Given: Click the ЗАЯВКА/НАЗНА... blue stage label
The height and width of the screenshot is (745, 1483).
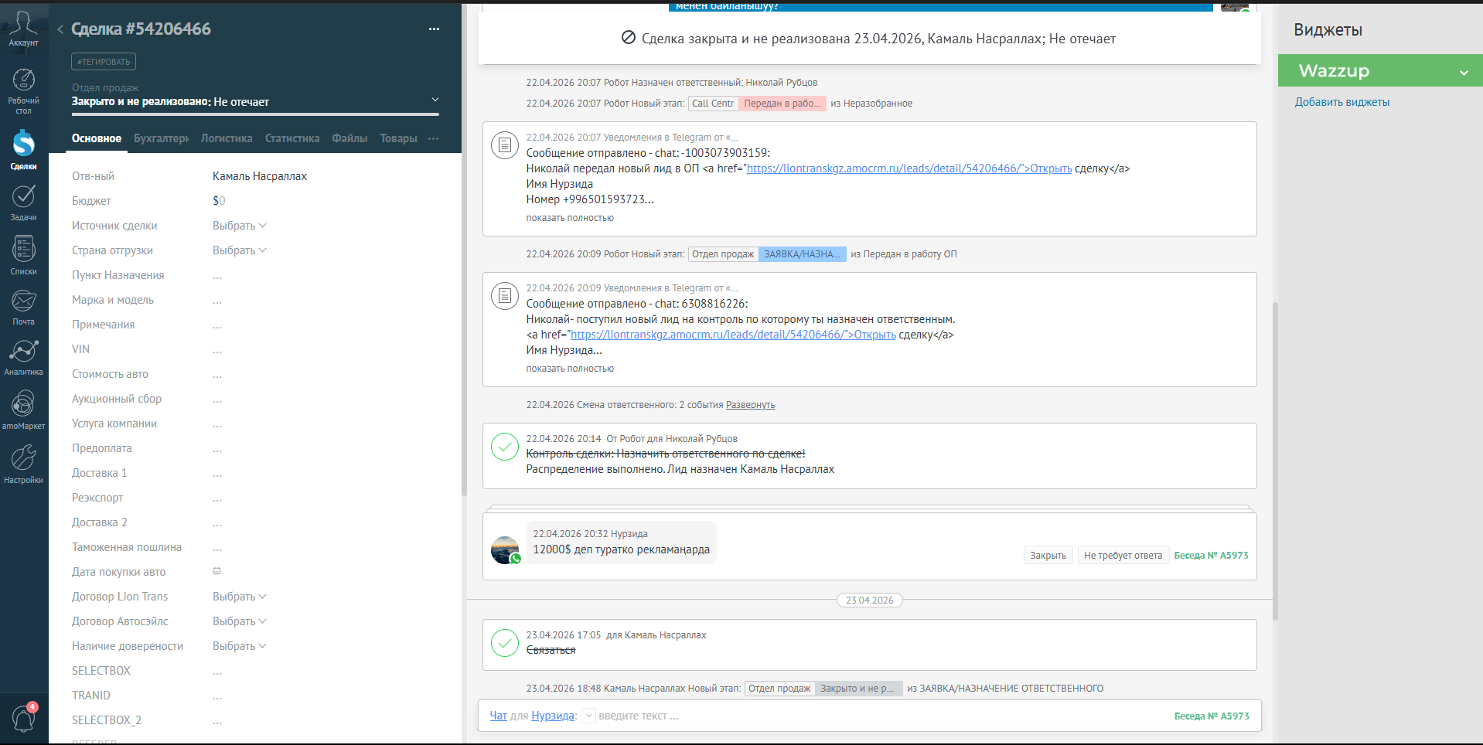Looking at the screenshot, I should coord(802,254).
